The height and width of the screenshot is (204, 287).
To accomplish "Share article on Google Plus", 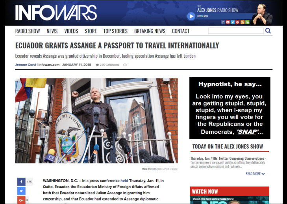I will pyautogui.click(x=21, y=200).
